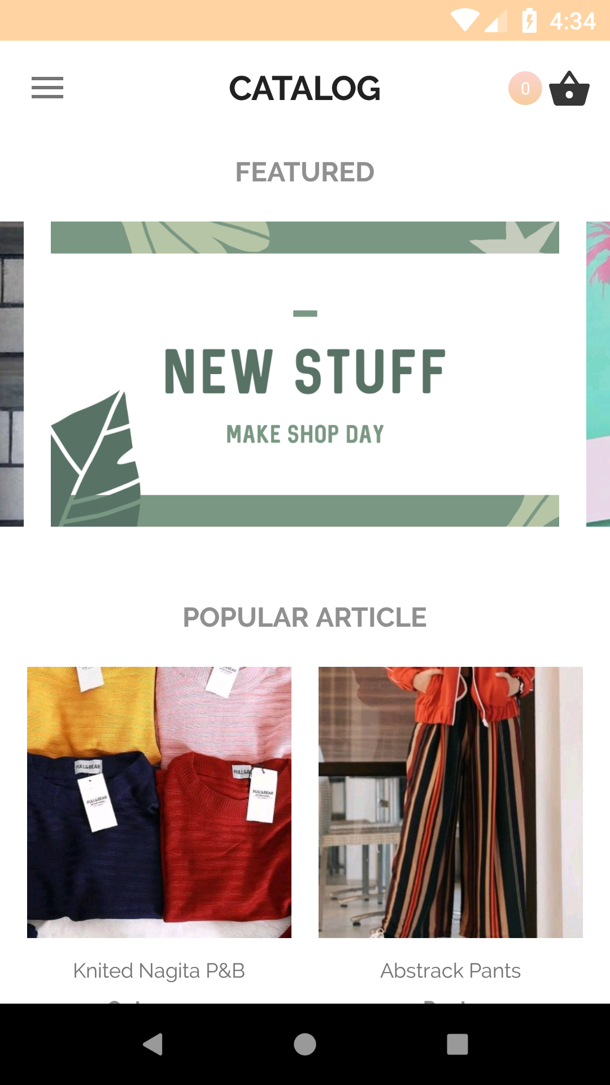Screen dimensions: 610x1085
Task: Show the previous featured banner on left
Action: [12, 374]
